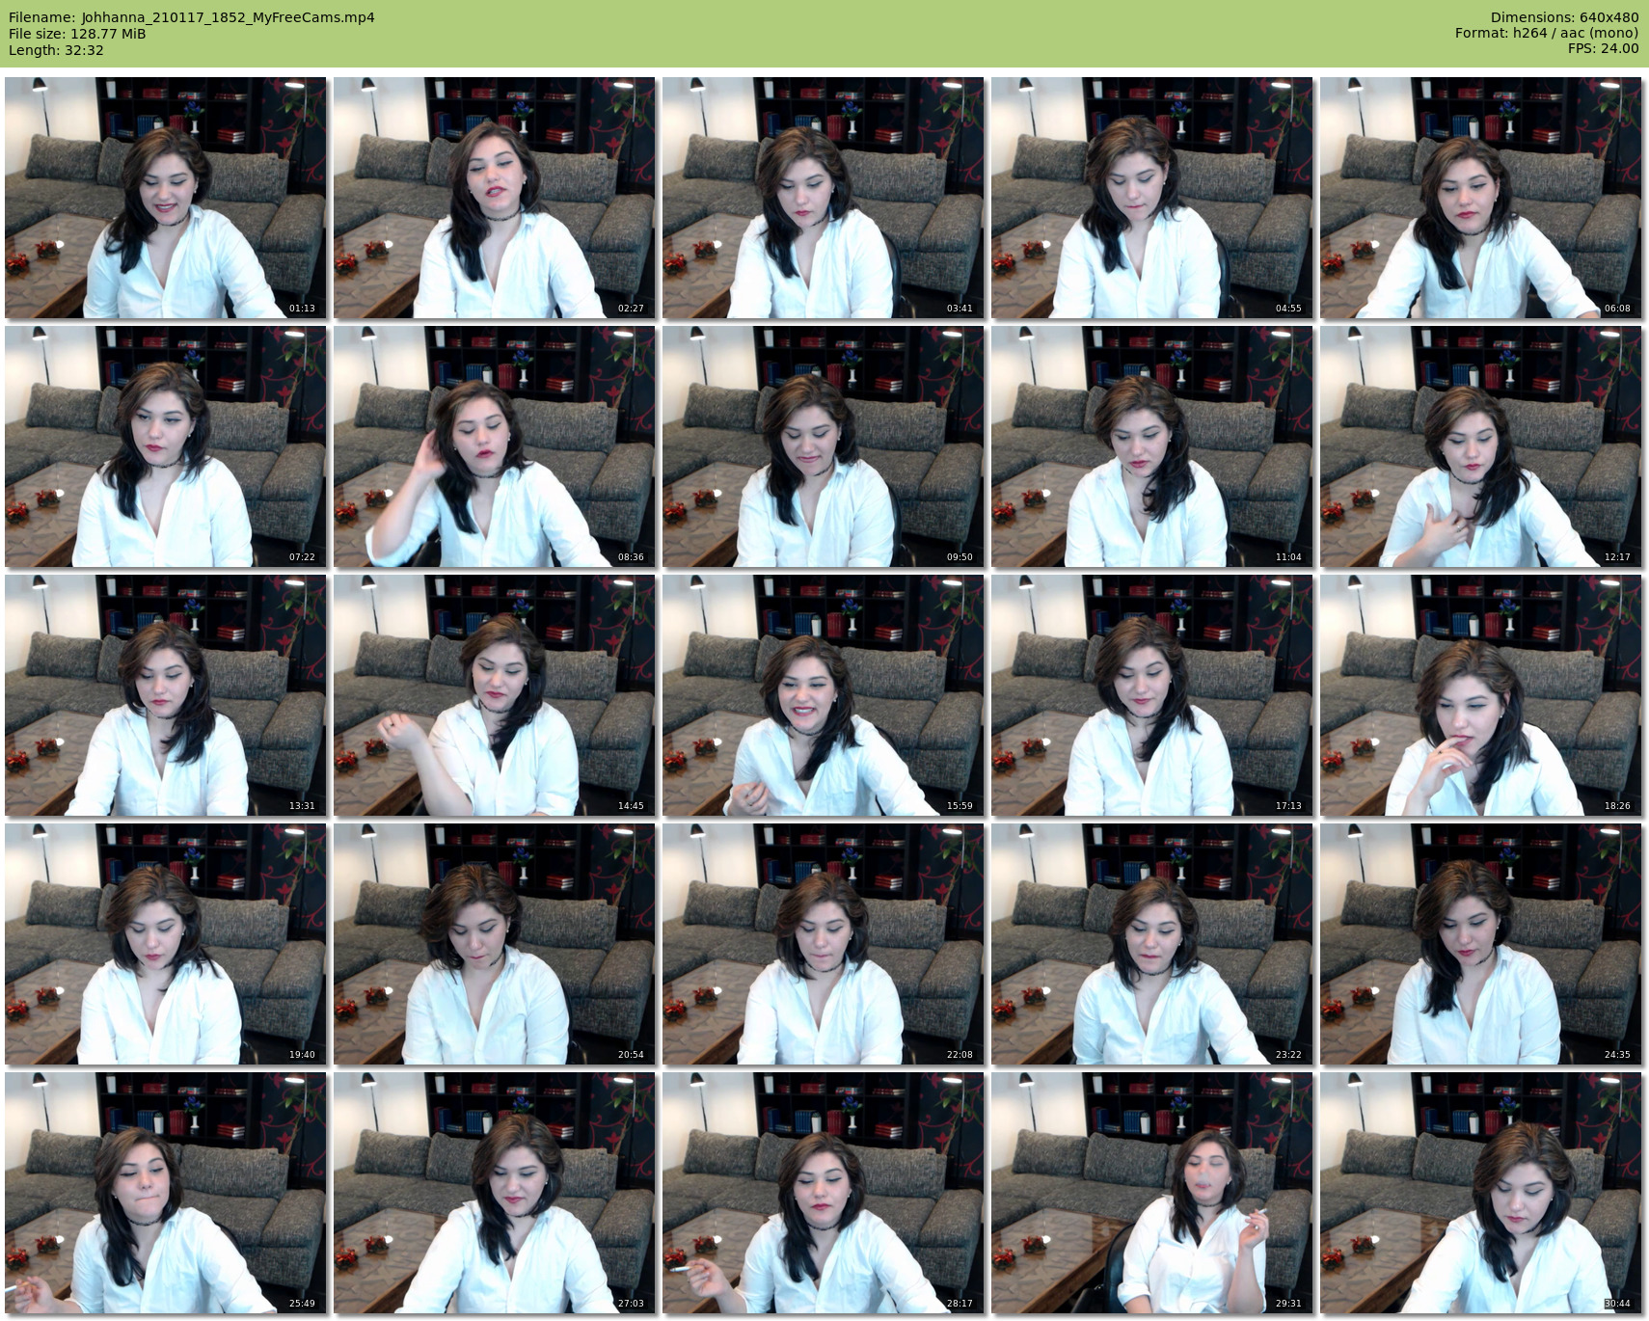Viewport: 1649px width, 1321px height.
Task: Open the frame timestamped 06:08
Action: 1480,198
